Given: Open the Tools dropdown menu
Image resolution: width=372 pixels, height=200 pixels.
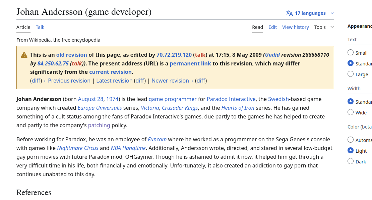Looking at the screenshot, I should (x=324, y=27).
